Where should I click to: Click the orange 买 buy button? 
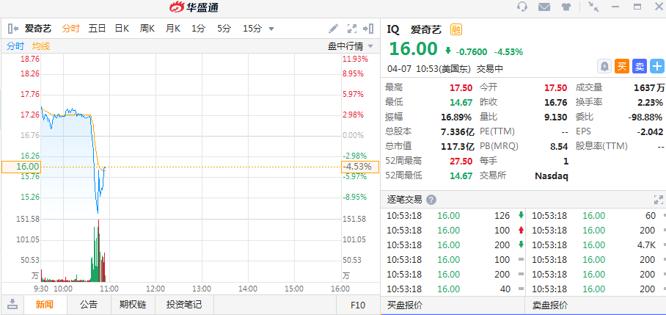coord(621,66)
